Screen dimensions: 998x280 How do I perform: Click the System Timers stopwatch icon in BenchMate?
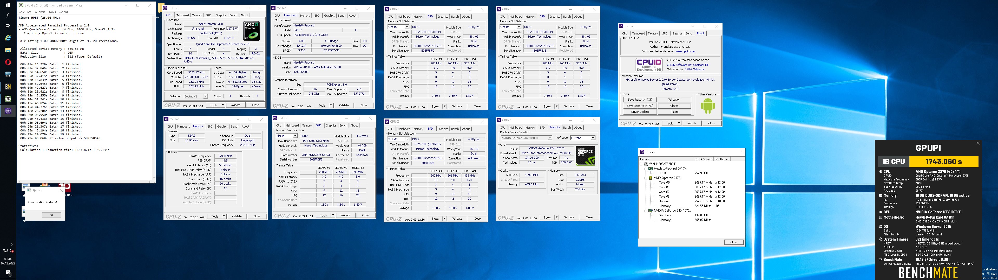coord(880,239)
